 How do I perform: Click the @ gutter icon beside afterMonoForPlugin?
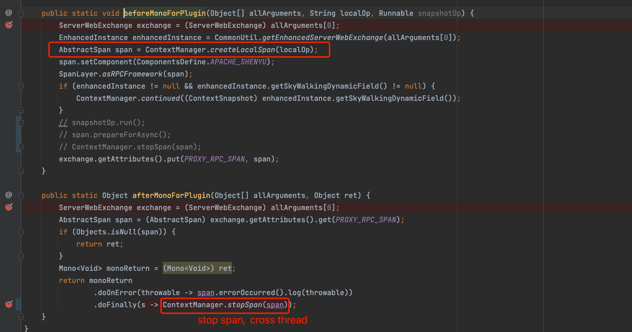(9, 195)
